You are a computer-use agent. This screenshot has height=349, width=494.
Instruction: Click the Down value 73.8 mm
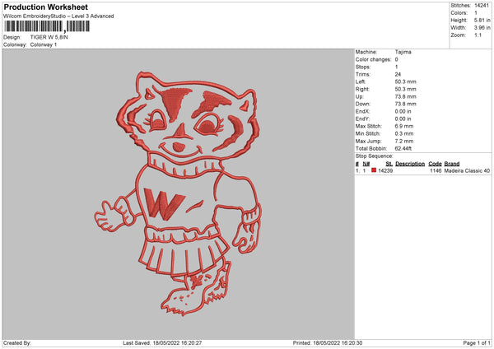405,104
